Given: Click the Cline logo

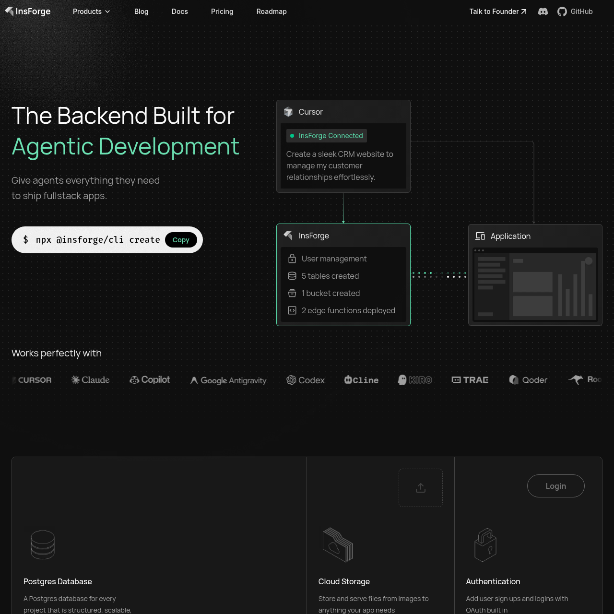Looking at the screenshot, I should pos(361,380).
